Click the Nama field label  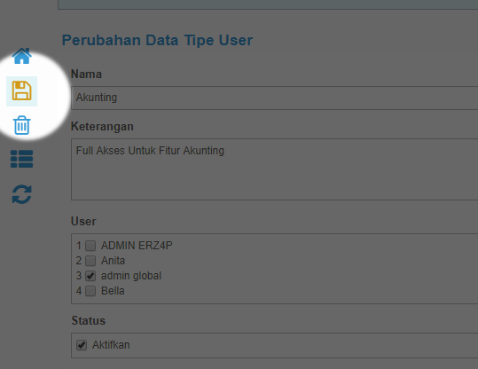click(x=86, y=75)
